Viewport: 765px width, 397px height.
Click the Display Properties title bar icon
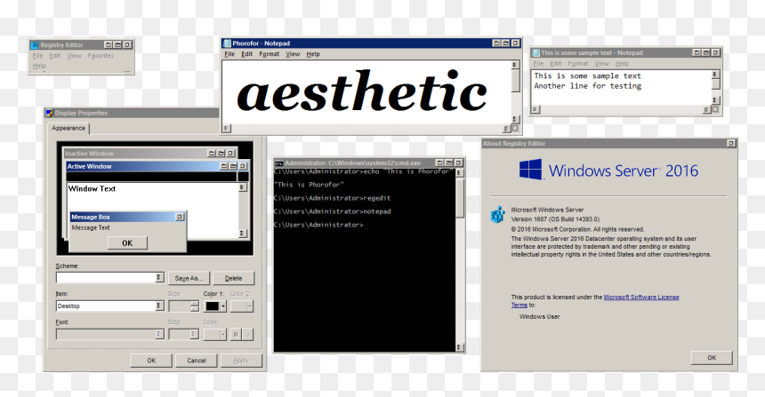click(x=49, y=113)
